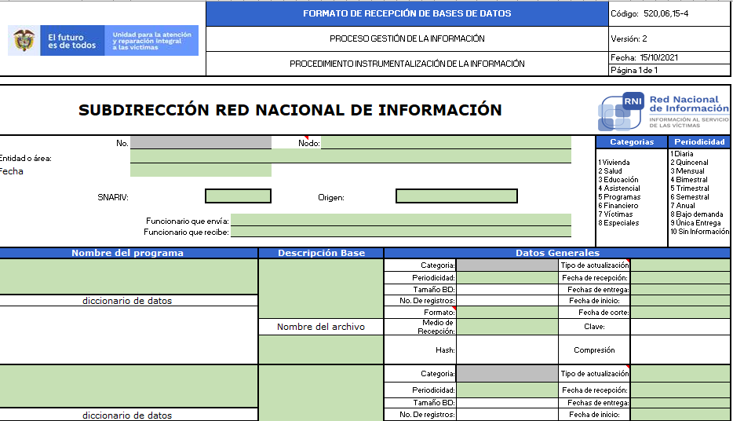Viewport: 733px width, 421px height.
Task: Select the Hash value cell
Action: point(507,350)
